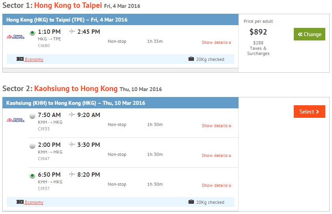Expand Show details for flight CI947

click(216, 155)
